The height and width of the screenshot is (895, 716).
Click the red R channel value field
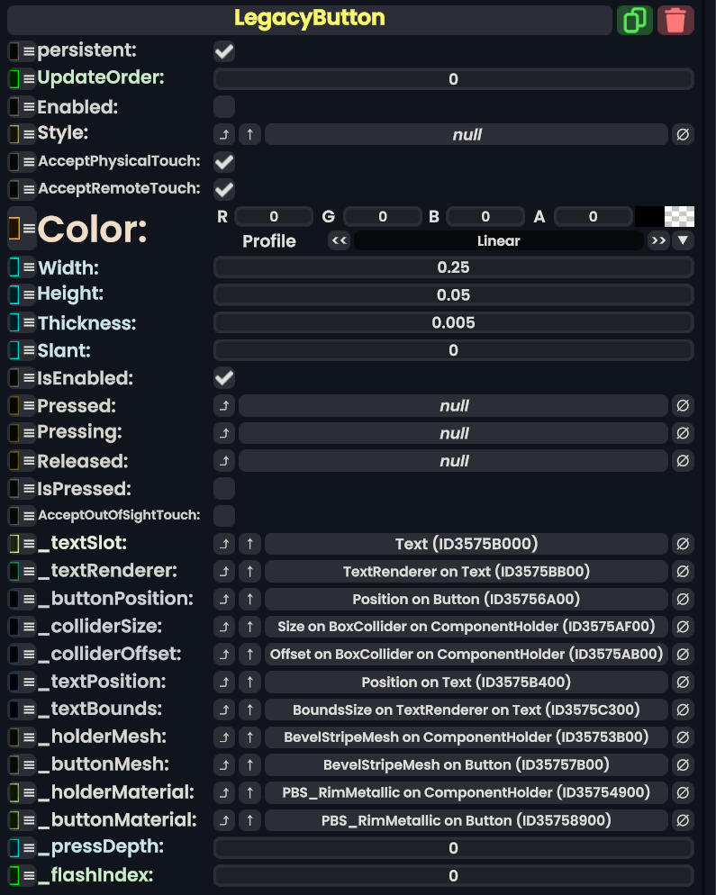(x=274, y=217)
